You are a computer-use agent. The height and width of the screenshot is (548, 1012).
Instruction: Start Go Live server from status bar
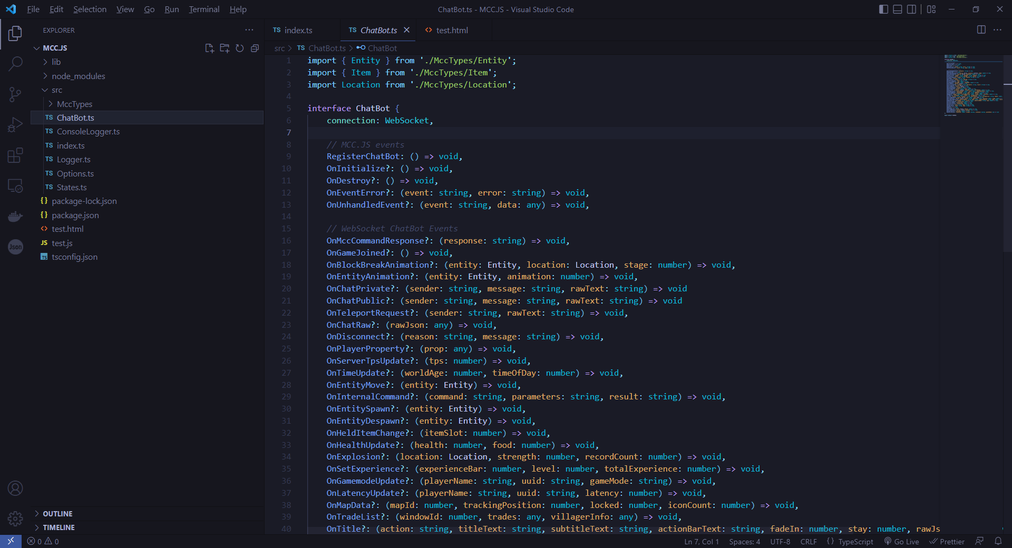901,541
